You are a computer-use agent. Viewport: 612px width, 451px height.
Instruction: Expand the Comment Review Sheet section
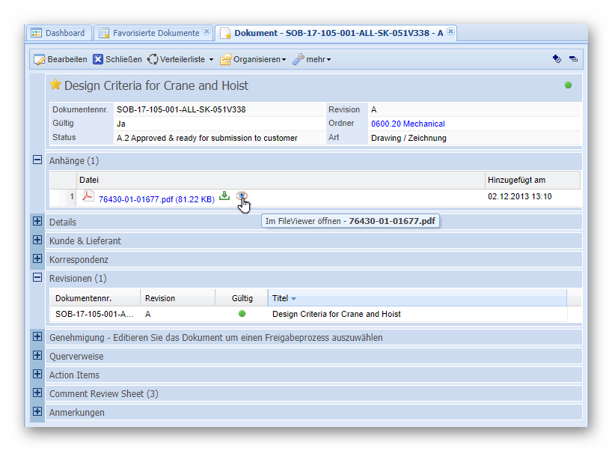(37, 393)
